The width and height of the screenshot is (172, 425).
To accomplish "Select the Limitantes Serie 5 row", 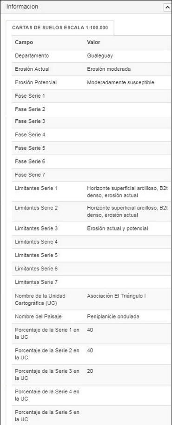I will [92, 255].
